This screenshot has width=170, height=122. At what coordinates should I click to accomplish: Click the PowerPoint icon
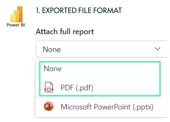pos(49,106)
